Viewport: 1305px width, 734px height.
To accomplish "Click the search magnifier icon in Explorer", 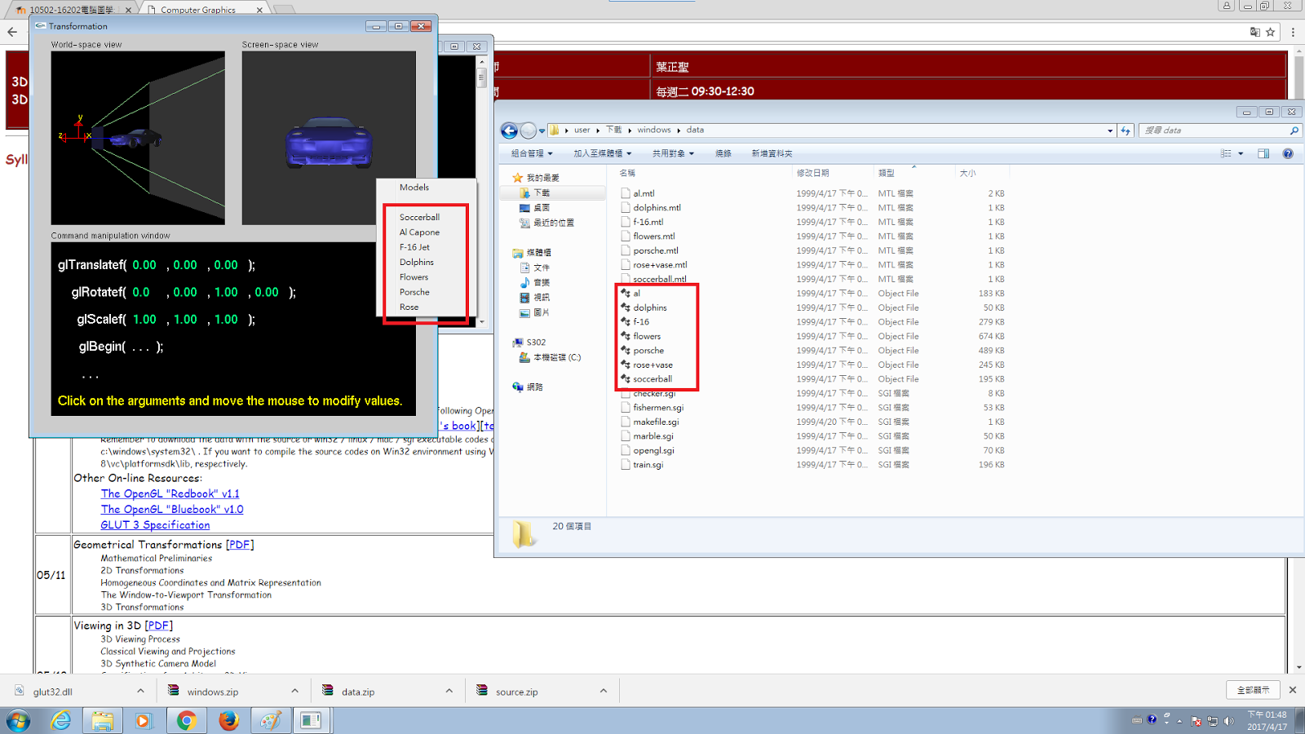I will click(x=1294, y=130).
